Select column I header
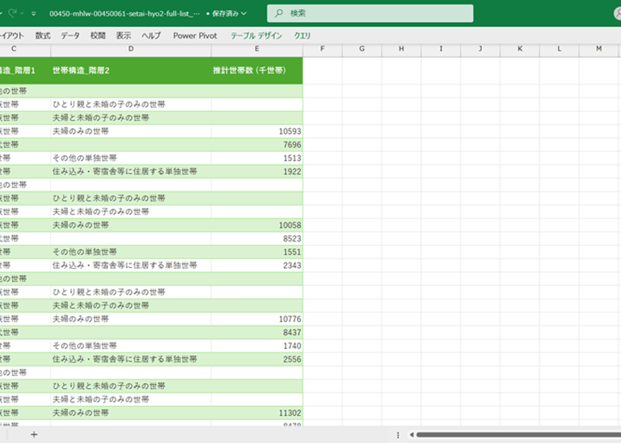The width and height of the screenshot is (621, 443). 441,48
